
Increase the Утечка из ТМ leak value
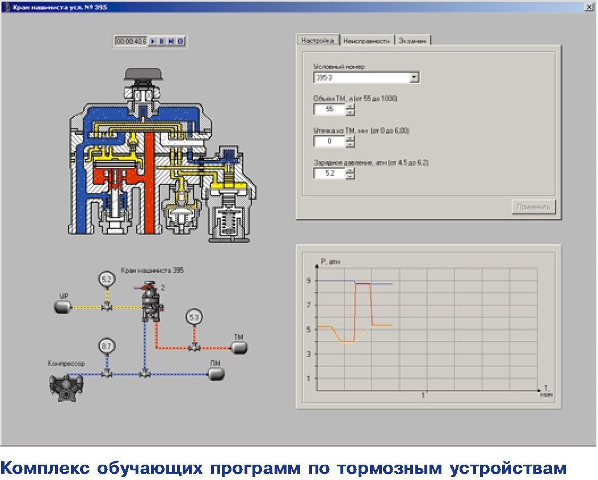point(350,138)
